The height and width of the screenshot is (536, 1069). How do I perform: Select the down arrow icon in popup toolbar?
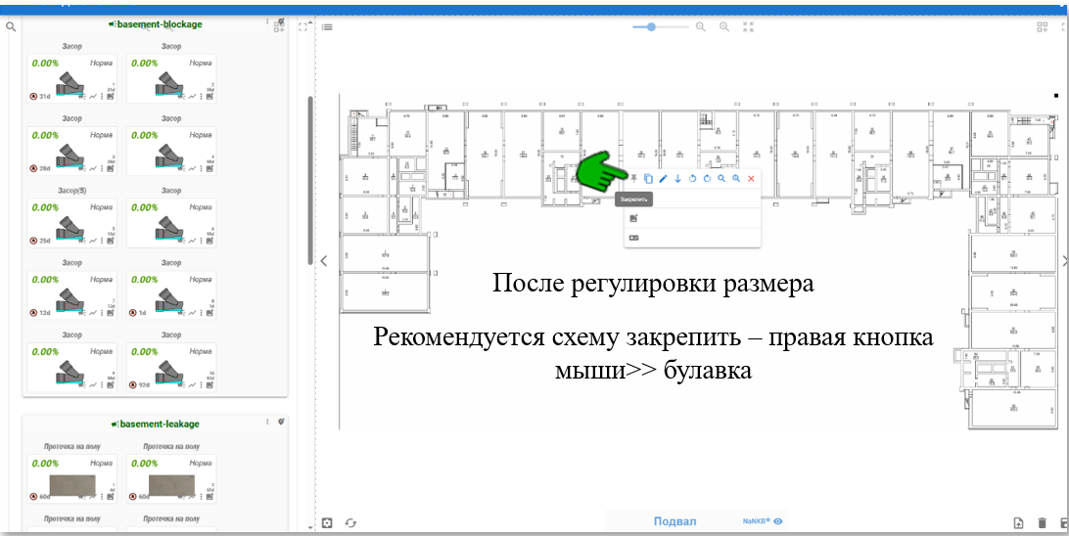tap(677, 178)
